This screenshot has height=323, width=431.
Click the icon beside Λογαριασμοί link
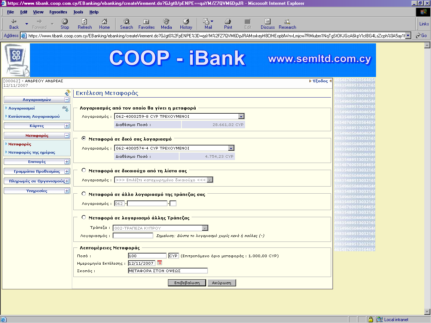(x=65, y=109)
